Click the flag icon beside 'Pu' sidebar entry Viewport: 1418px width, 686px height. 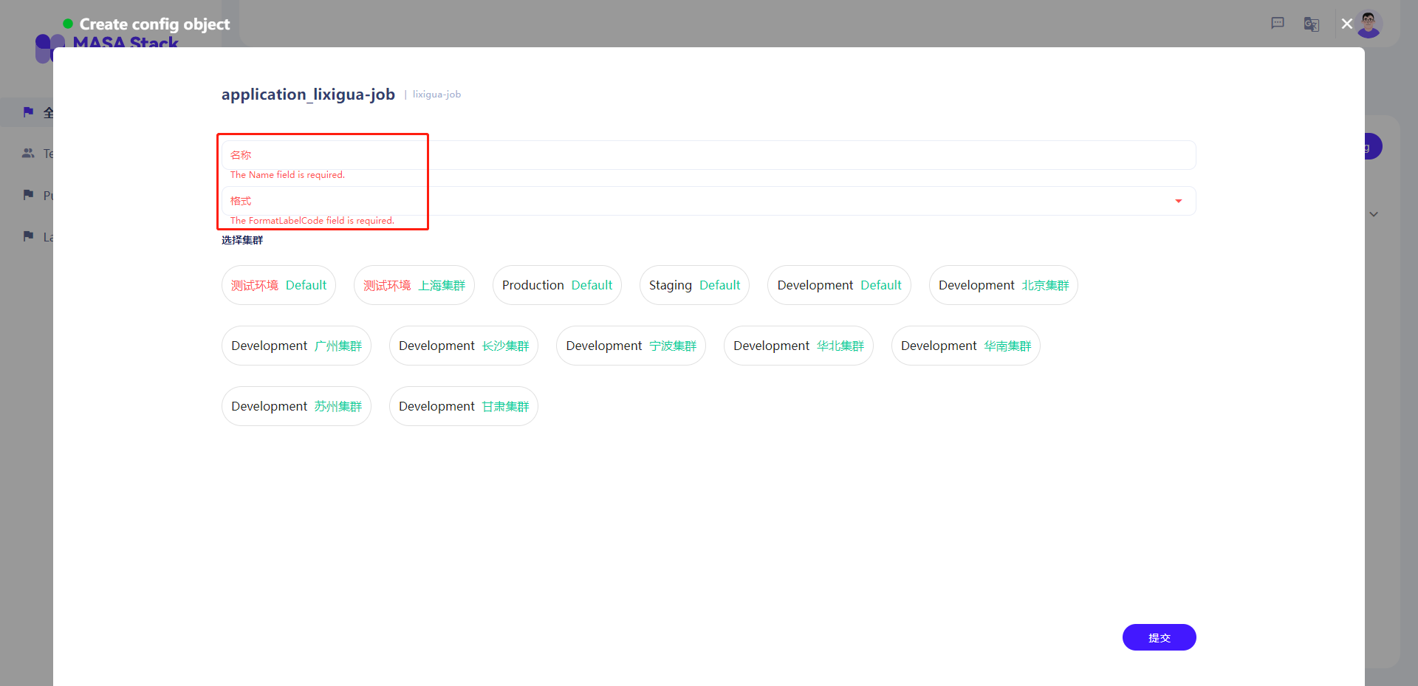tap(28, 195)
